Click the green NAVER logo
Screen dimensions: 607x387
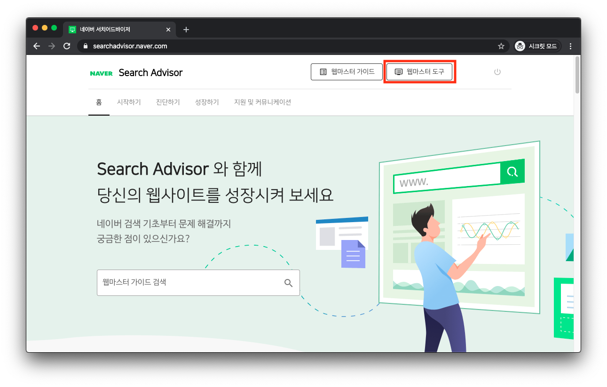[101, 73]
